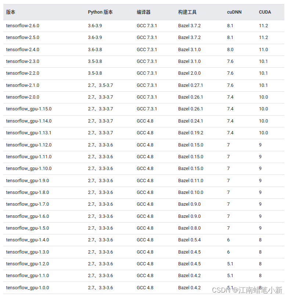The height and width of the screenshot is (297, 288).
Task: Select the tensorflow_gpu-1.2.0 cell
Action: click(28, 264)
